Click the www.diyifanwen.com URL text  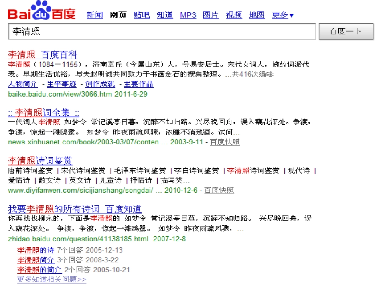point(81,190)
